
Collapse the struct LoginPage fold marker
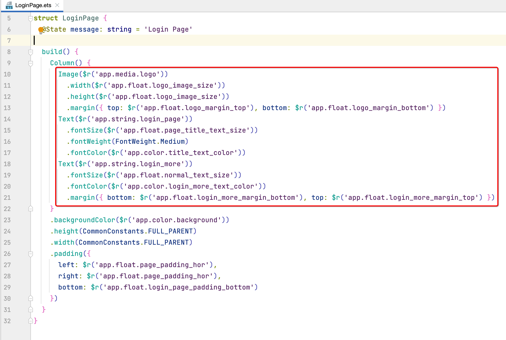point(31,18)
